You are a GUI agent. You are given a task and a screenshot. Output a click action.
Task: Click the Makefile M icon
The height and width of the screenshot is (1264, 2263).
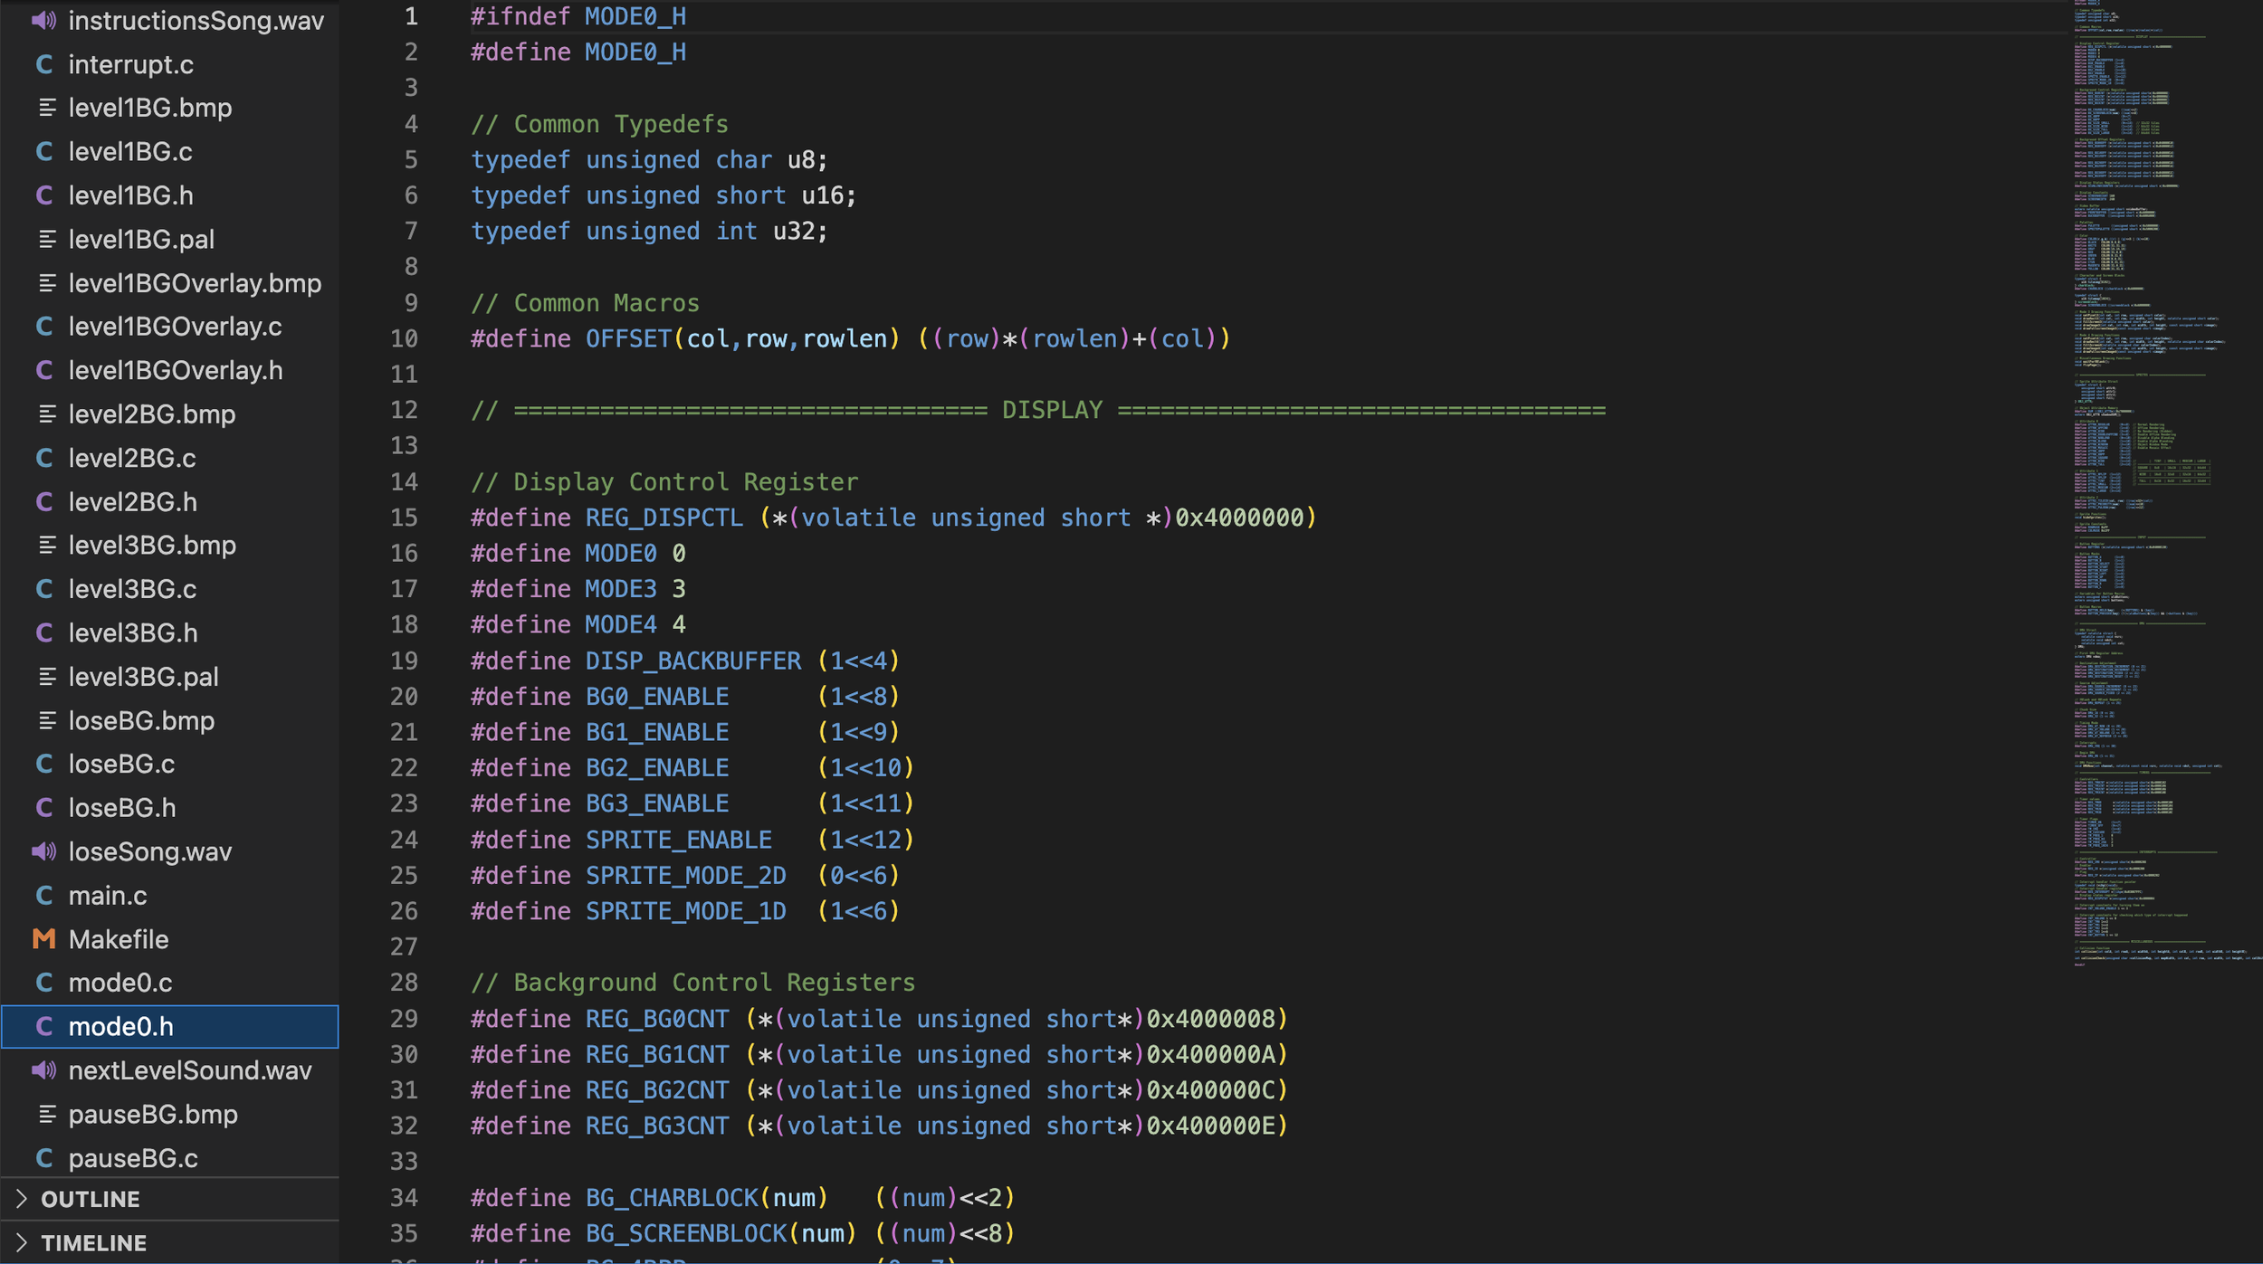click(x=43, y=939)
